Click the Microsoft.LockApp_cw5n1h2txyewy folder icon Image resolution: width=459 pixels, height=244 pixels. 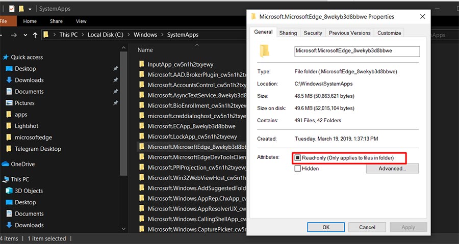142,136
